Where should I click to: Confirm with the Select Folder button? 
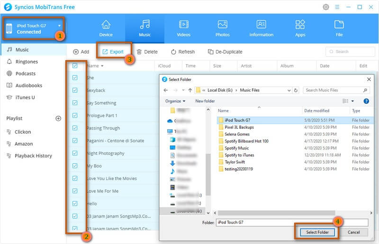coord(317,232)
